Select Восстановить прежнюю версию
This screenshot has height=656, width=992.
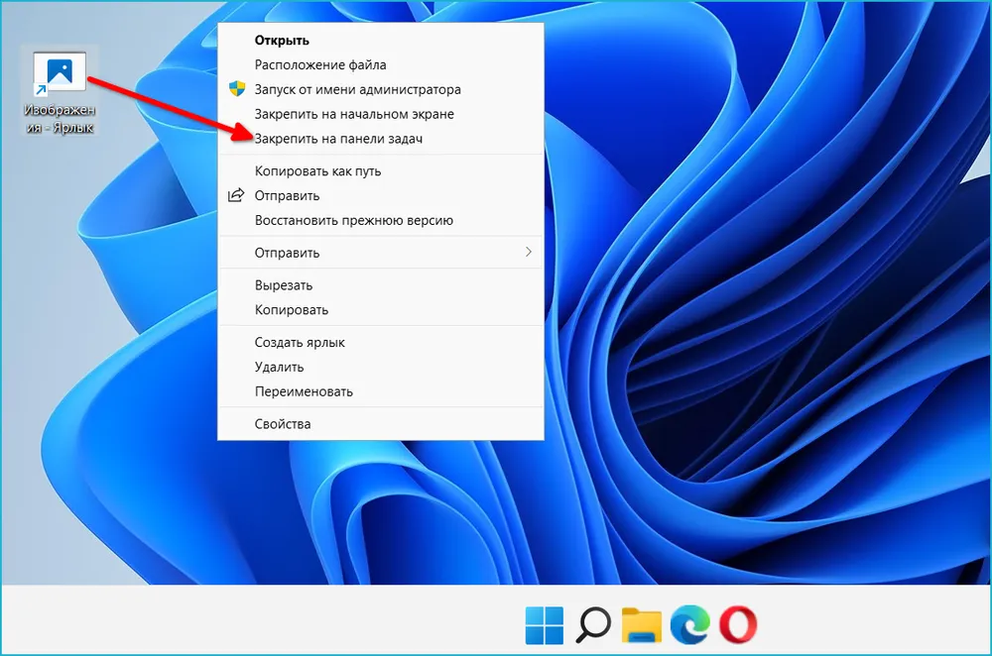click(354, 220)
